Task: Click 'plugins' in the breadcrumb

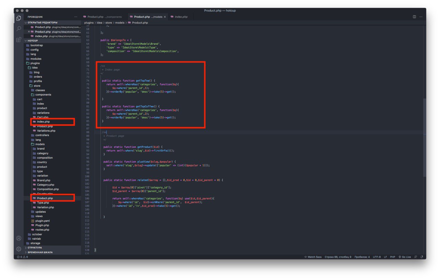Action: (89, 23)
